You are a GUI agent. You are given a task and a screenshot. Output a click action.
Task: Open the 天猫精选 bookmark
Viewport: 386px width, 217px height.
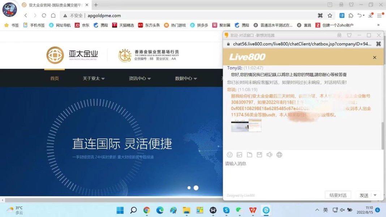(x=123, y=25)
